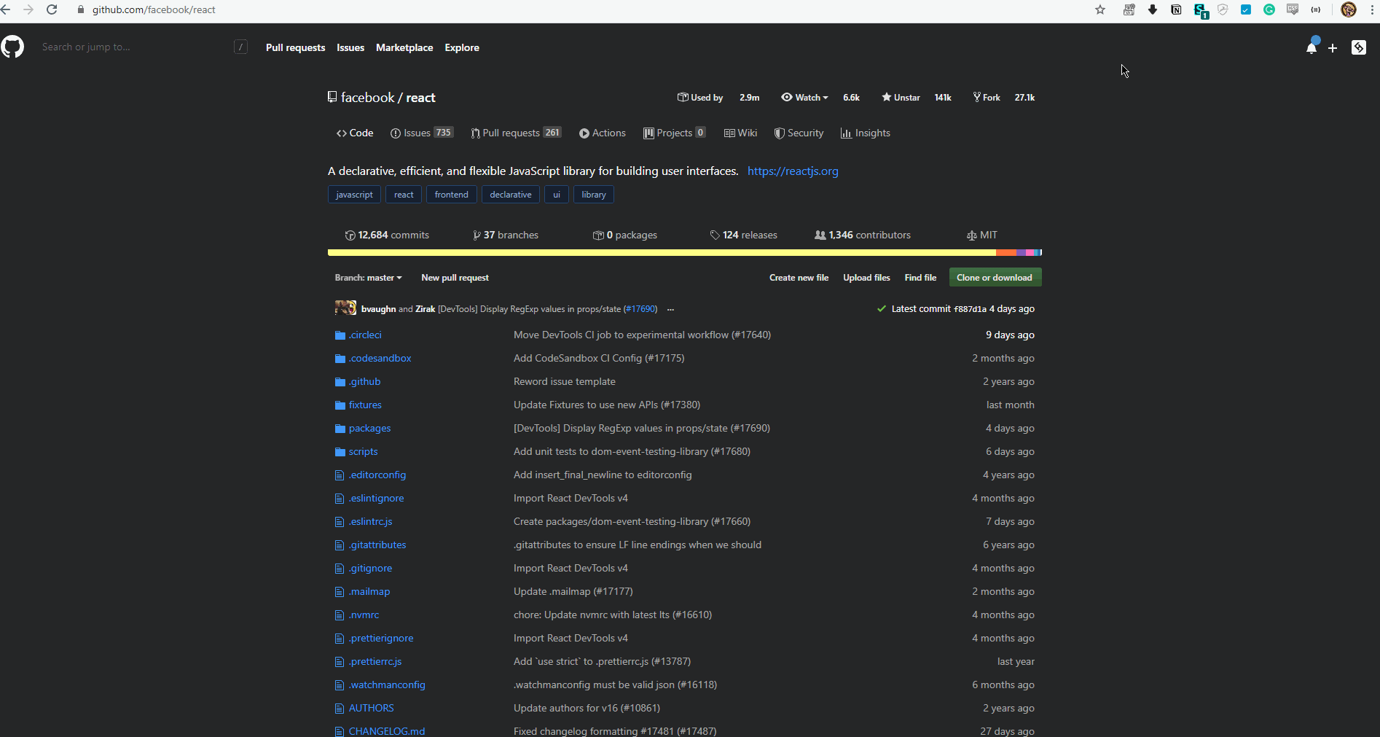View 12,684 commits history
1380x737 pixels.
pyautogui.click(x=387, y=235)
